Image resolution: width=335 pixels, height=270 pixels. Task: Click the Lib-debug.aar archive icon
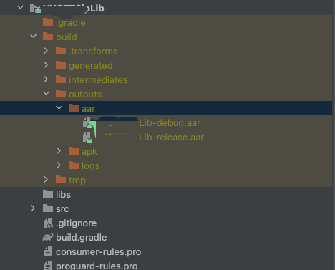click(x=88, y=122)
